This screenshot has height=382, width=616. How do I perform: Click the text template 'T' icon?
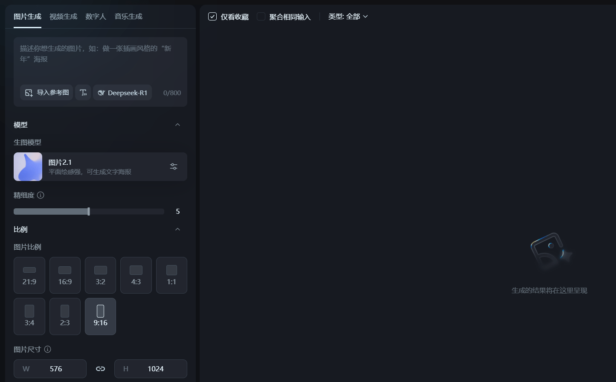coord(83,93)
